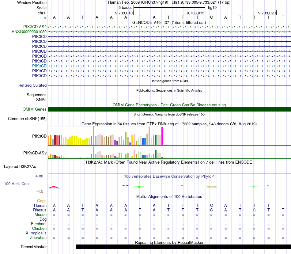This screenshot has width=291, height=254.
Task: Select the Dog alignment row label
Action: [x=43, y=219]
